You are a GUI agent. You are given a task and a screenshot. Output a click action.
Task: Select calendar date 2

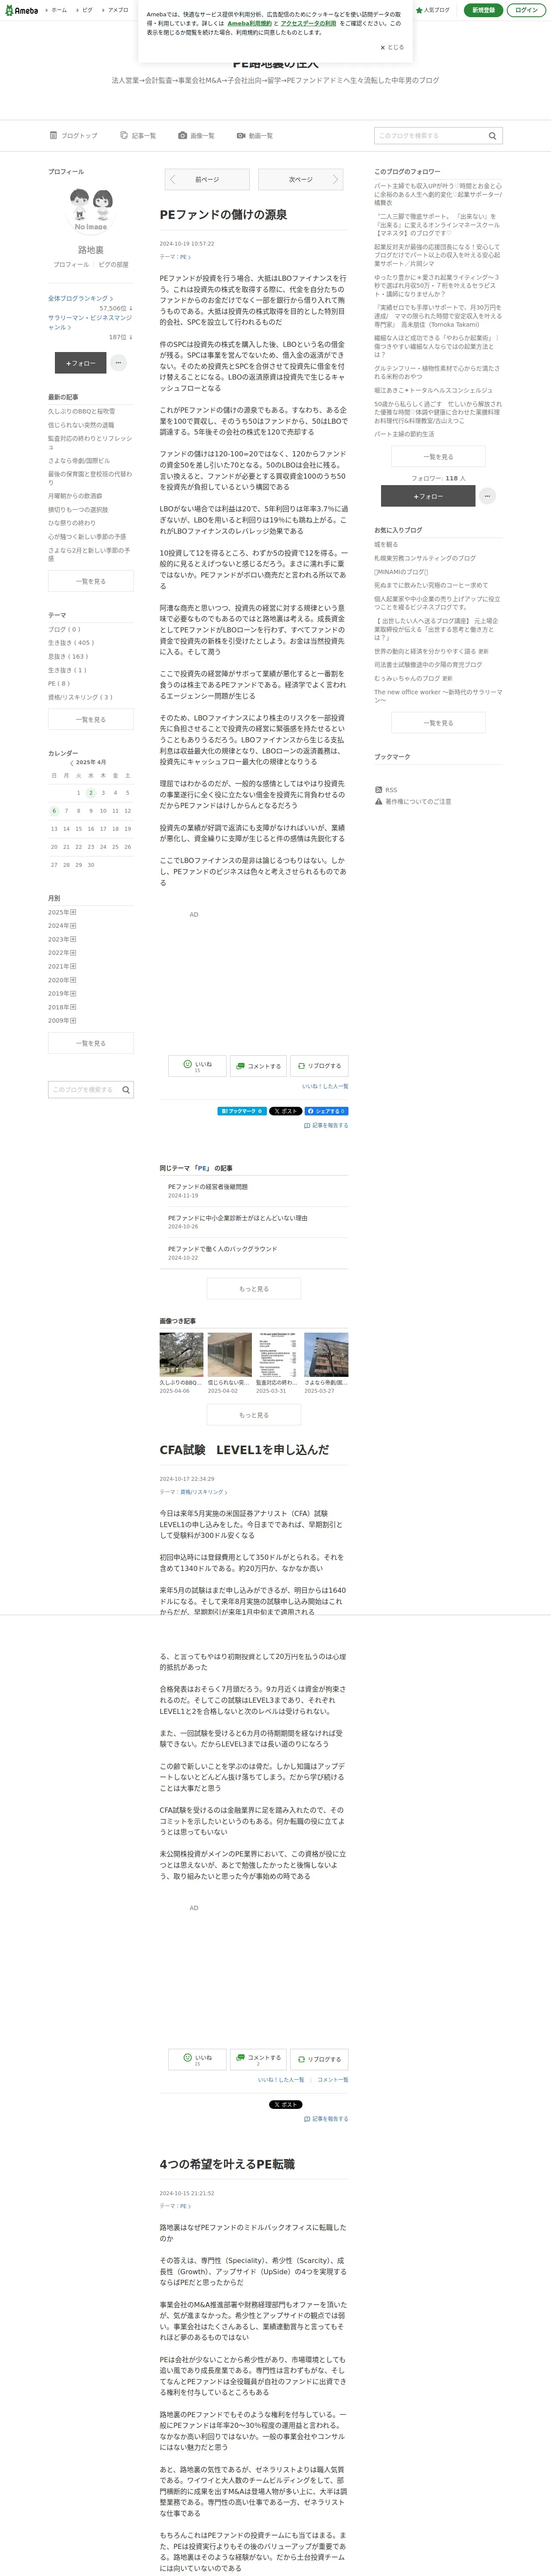[x=91, y=793]
